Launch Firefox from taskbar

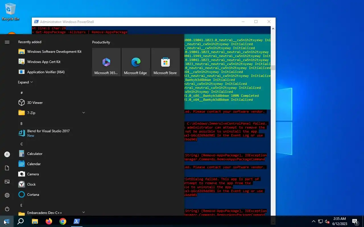point(49,221)
